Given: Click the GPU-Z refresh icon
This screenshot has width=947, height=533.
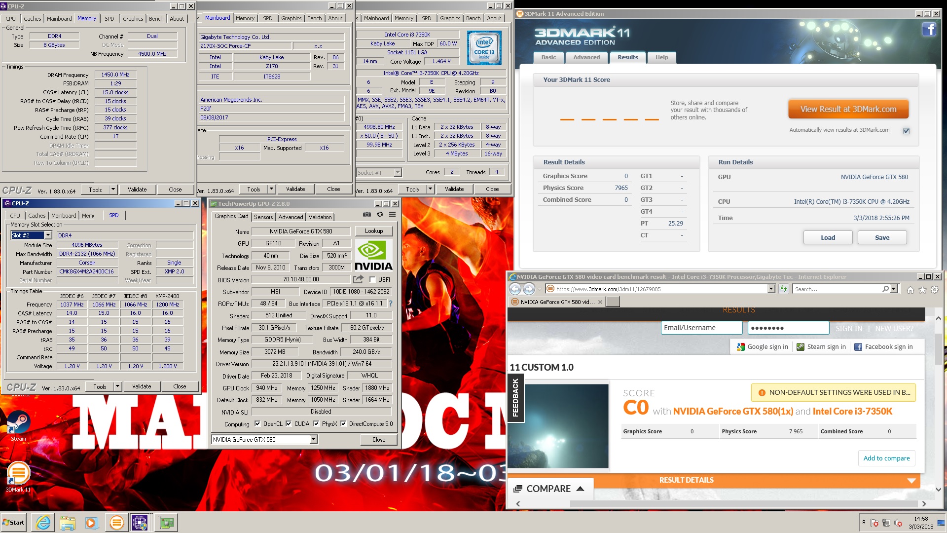Looking at the screenshot, I should (x=380, y=215).
